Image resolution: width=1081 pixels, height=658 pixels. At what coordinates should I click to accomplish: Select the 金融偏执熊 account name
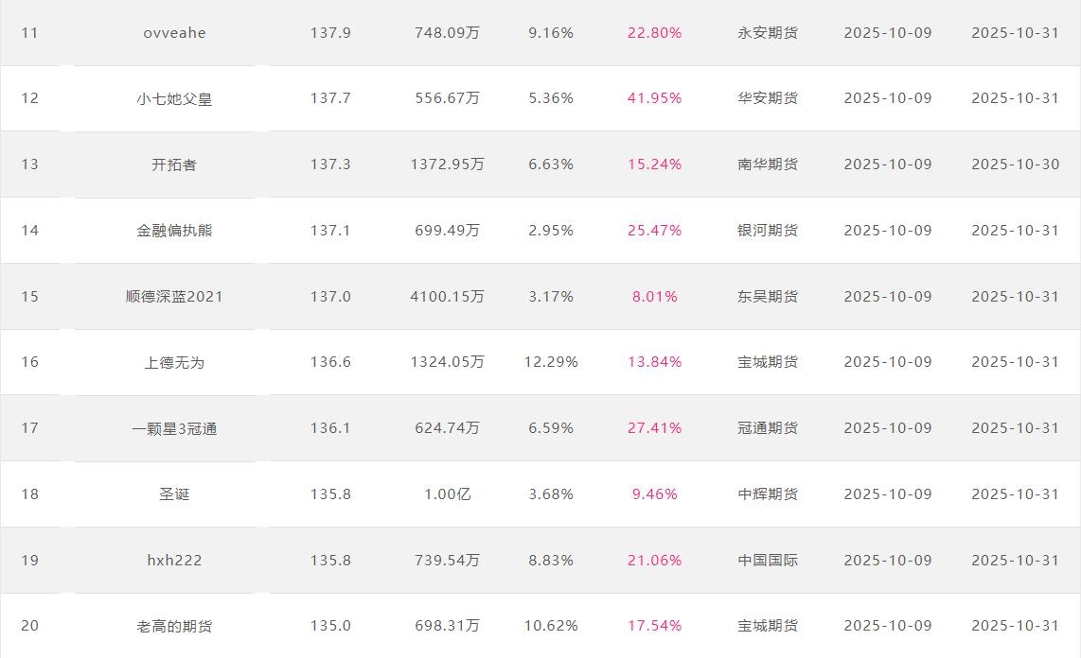(x=174, y=231)
